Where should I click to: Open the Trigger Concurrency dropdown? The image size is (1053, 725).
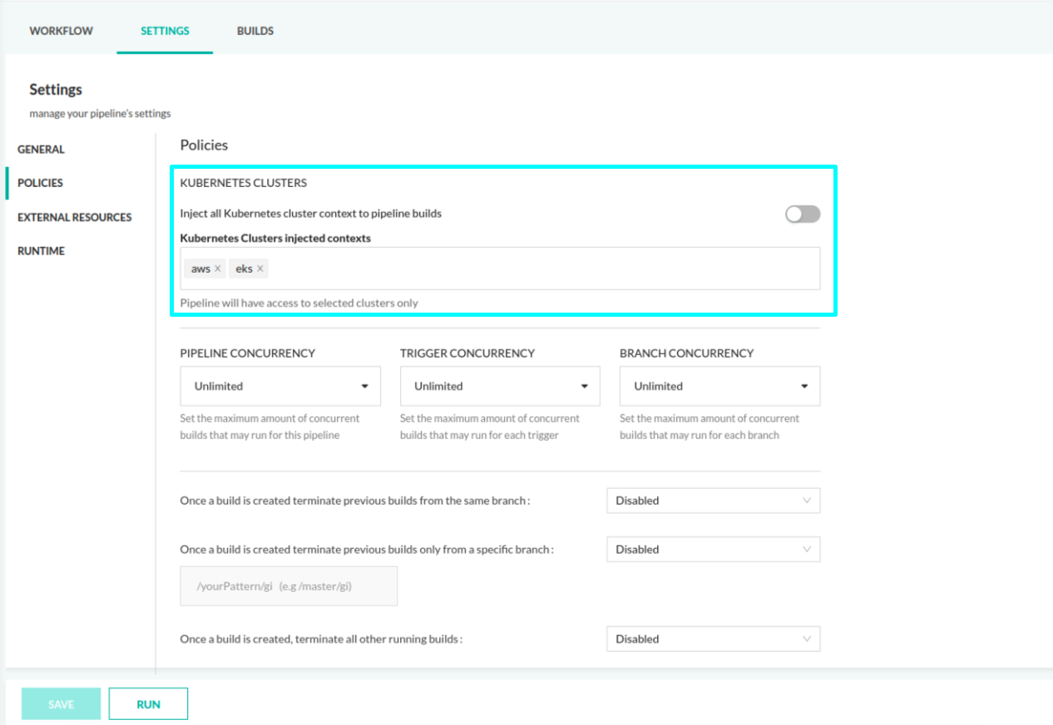pos(500,387)
